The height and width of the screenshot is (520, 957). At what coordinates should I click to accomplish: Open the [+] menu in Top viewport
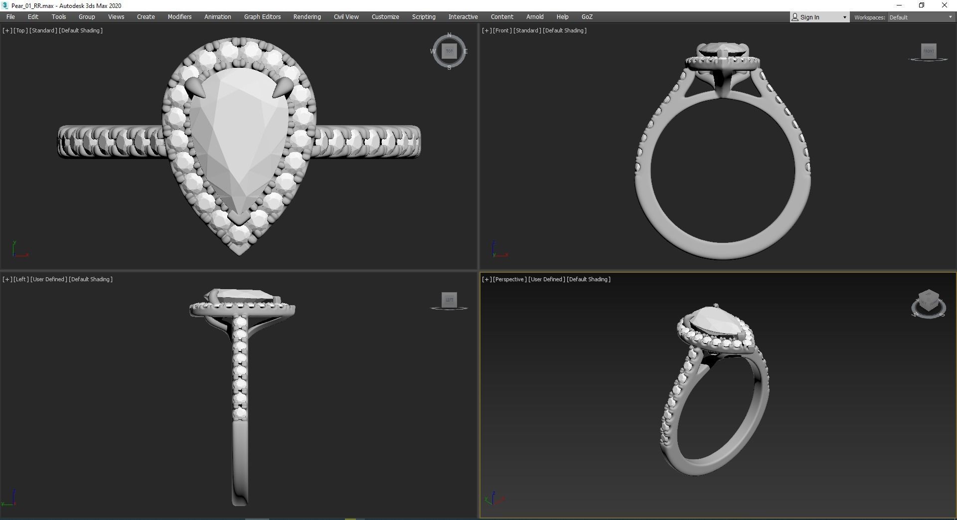click(x=7, y=30)
